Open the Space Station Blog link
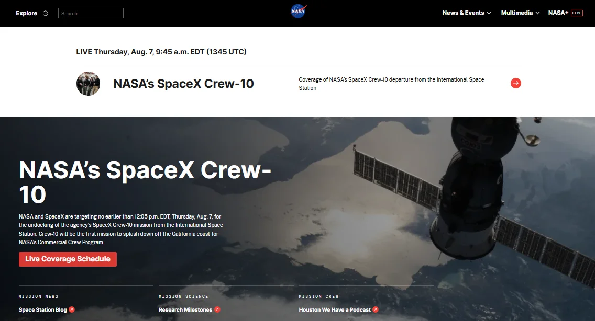595x321 pixels. point(42,309)
